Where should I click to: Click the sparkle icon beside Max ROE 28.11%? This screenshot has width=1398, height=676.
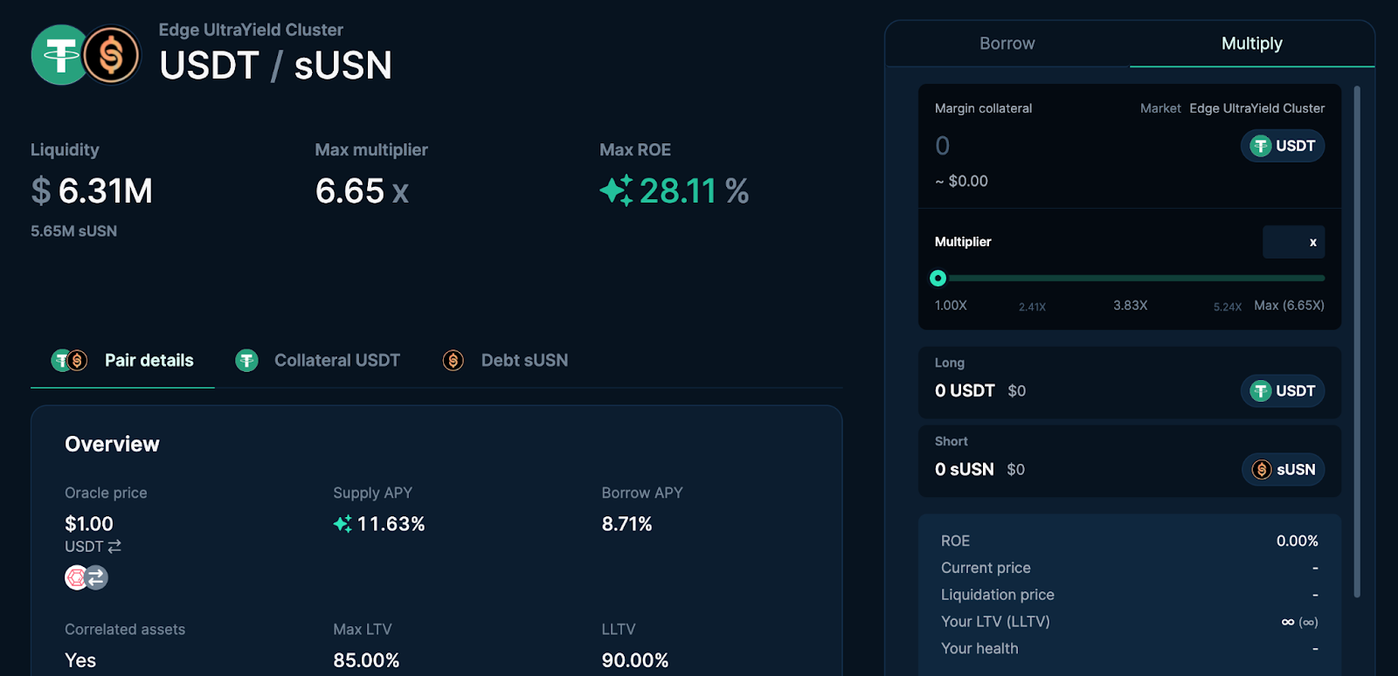[x=616, y=190]
